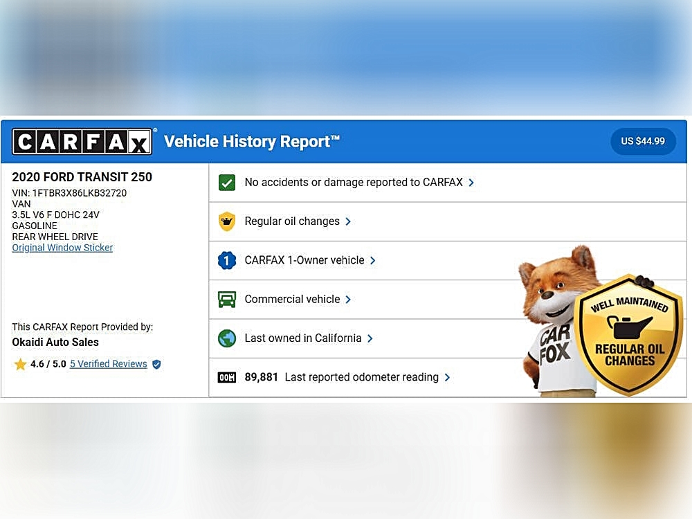Click the gold star rating icon
This screenshot has height=519, width=692.
coord(20,364)
